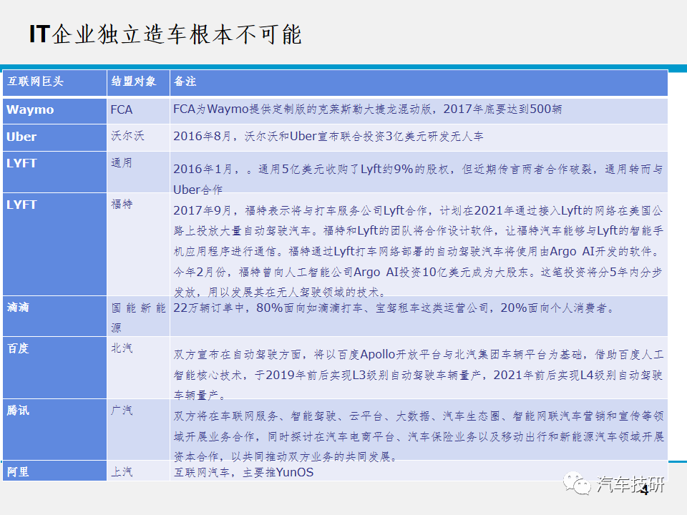Screen dimensions: 687x515
Task: Click the remark starting '2016年1月，。通用5亿美元'
Action: (x=418, y=179)
